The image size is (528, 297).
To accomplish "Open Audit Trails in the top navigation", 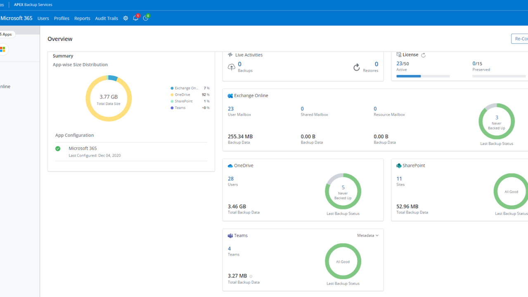I will click(107, 19).
